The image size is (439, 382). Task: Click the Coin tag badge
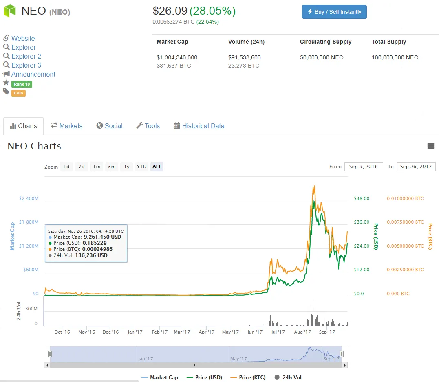(x=18, y=93)
